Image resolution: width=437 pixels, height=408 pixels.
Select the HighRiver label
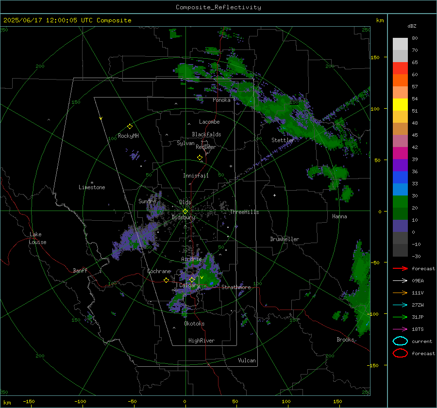(x=202, y=341)
